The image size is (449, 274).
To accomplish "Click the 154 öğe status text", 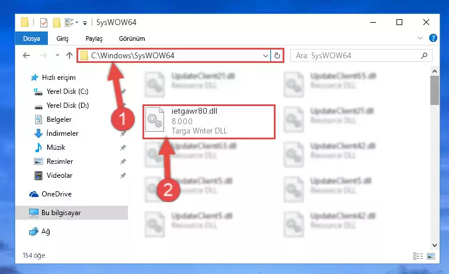I will point(34,255).
